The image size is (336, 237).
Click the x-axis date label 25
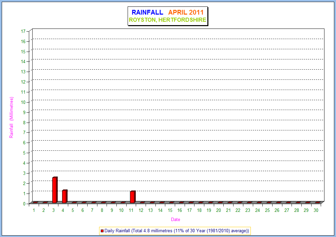pyautogui.click(x=267, y=210)
